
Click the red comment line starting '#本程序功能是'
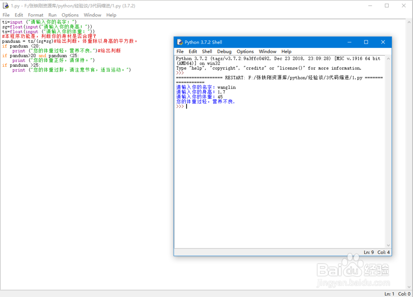click(x=49, y=36)
